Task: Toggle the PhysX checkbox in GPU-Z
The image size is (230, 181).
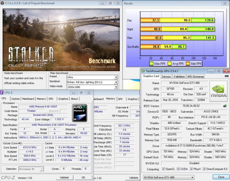Action: (191, 169)
